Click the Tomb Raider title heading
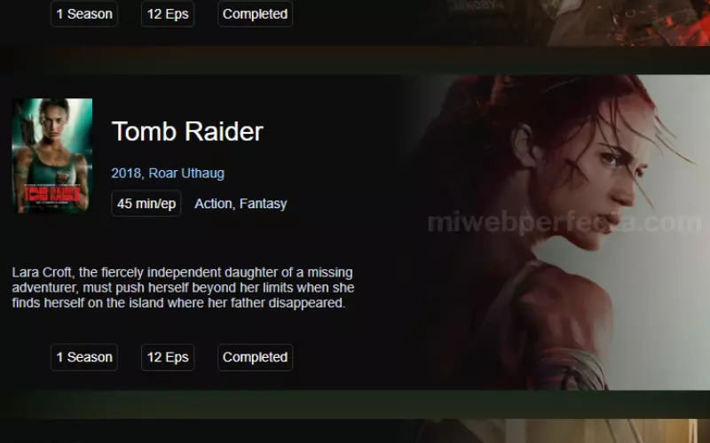Image resolution: width=710 pixels, height=443 pixels. (x=187, y=131)
